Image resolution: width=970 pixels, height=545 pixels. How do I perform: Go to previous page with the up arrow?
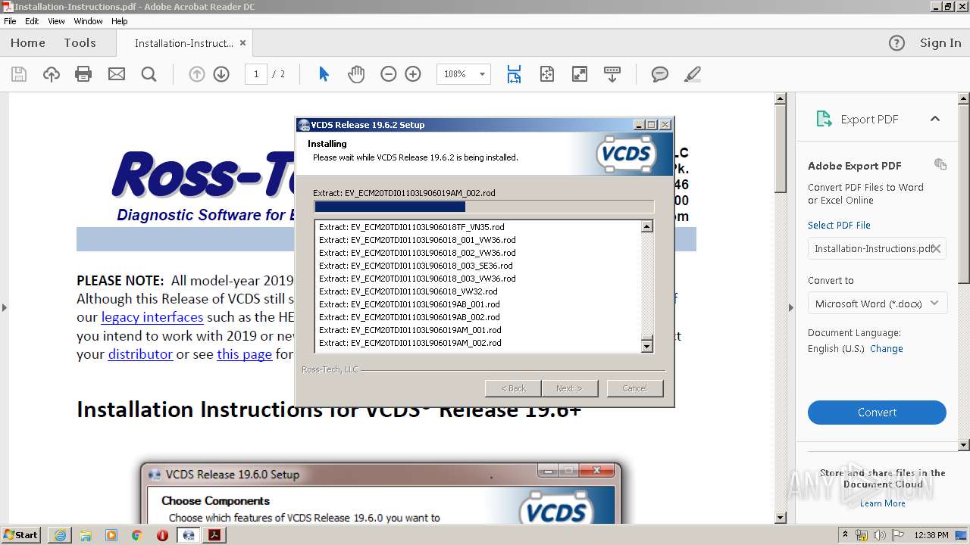tap(197, 74)
